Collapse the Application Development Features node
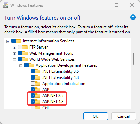The height and width of the screenshot is (124, 140). [x=21, y=66]
